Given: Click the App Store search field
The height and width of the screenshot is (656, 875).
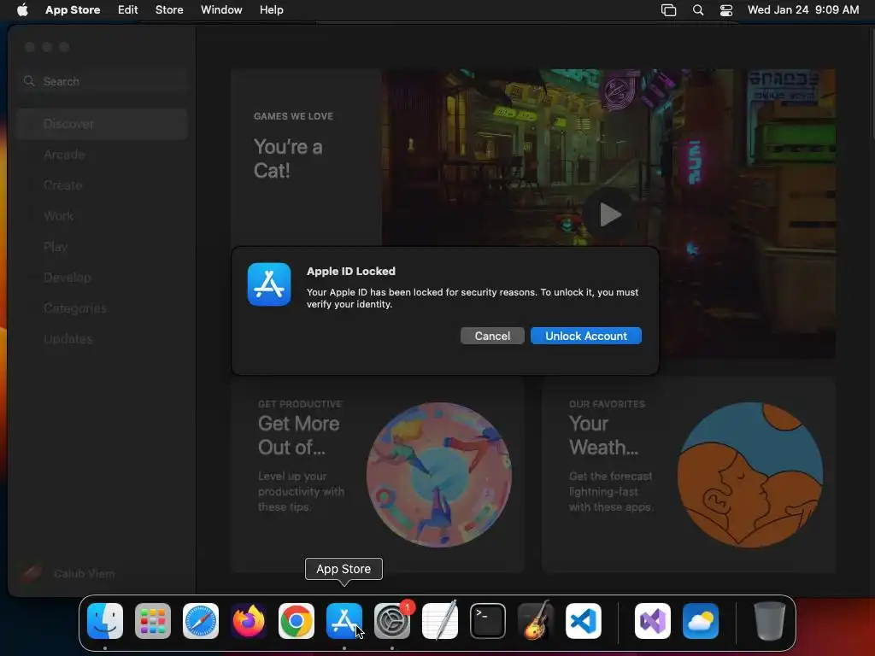Looking at the screenshot, I should pyautogui.click(x=103, y=81).
